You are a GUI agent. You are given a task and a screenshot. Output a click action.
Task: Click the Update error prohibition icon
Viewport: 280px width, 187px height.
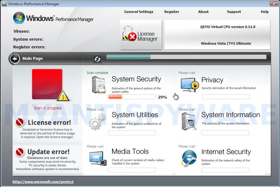click(x=20, y=152)
